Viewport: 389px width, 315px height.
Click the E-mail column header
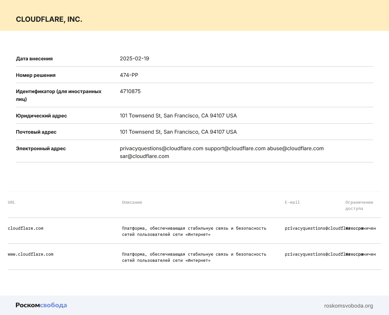pyautogui.click(x=292, y=202)
